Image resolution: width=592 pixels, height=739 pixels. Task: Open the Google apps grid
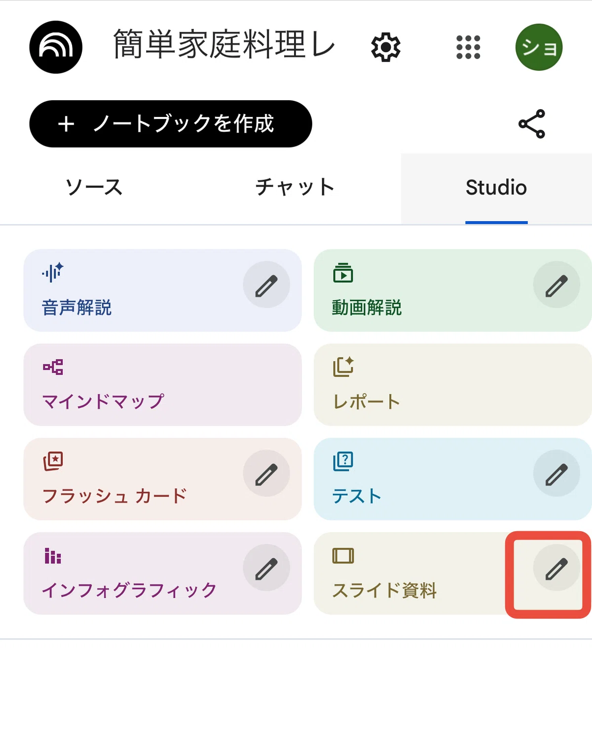click(x=468, y=47)
